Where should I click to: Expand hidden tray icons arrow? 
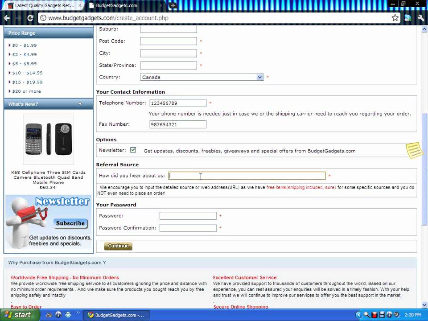359,315
